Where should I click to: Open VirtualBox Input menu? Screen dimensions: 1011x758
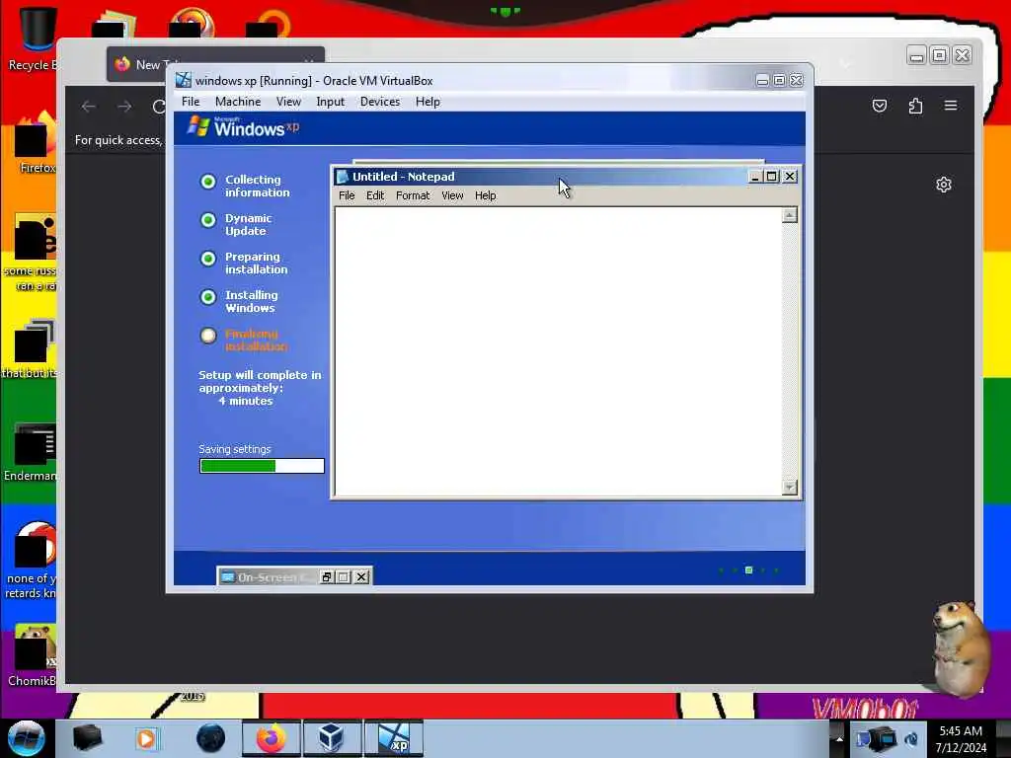(x=330, y=102)
